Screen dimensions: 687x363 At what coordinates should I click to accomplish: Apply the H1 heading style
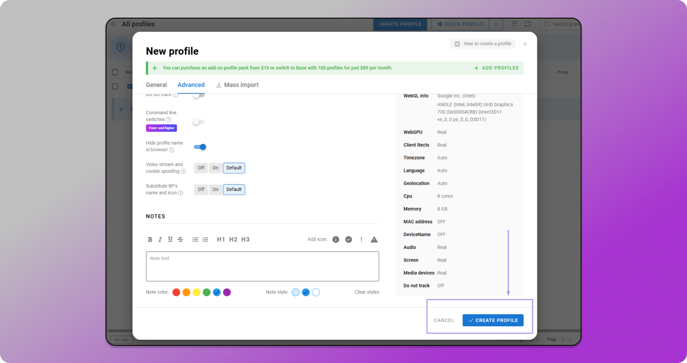(x=221, y=239)
